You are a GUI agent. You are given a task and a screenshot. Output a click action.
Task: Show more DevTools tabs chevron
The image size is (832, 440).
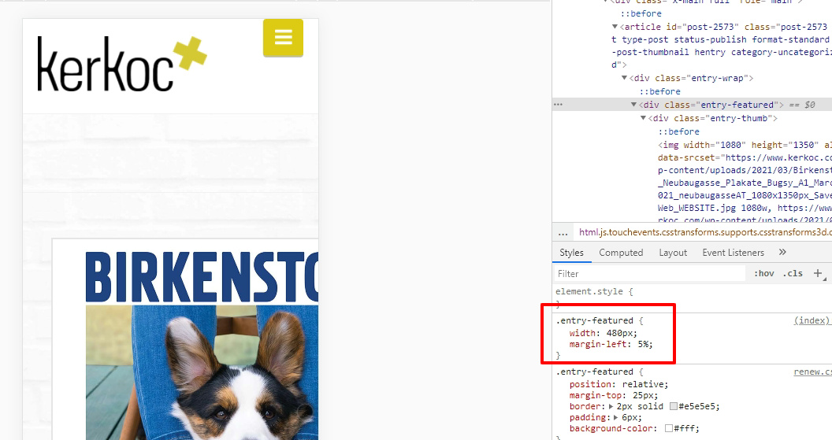tap(782, 252)
